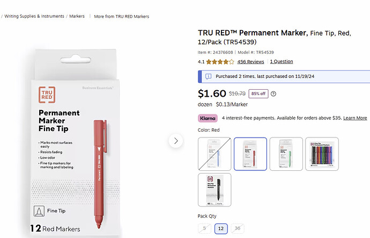
Task: Choose the red marker color swatch
Action: pyautogui.click(x=250, y=154)
